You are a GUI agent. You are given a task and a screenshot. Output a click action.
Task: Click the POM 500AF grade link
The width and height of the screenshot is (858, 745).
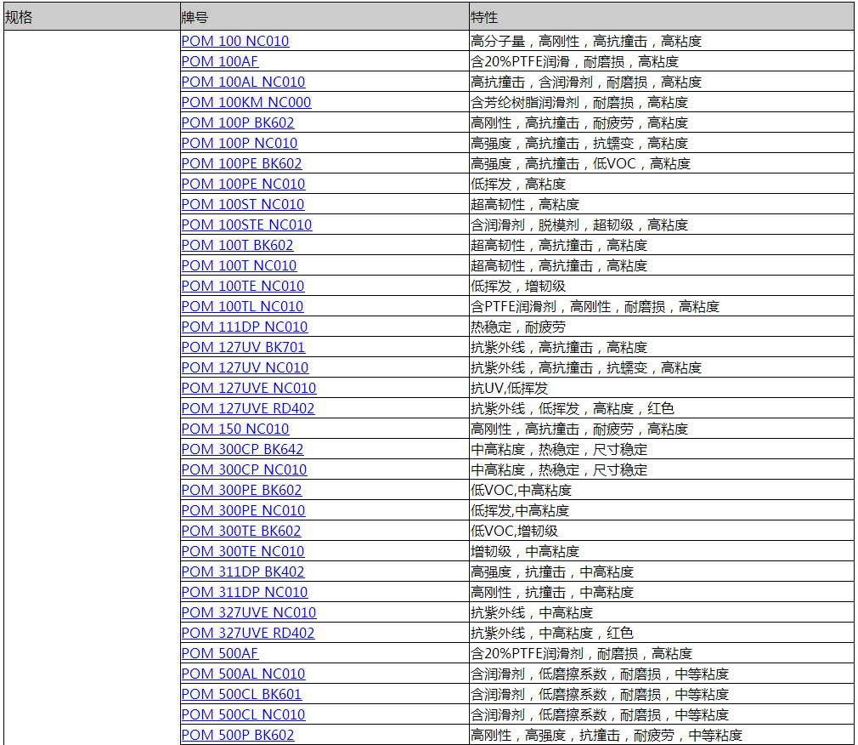220,653
